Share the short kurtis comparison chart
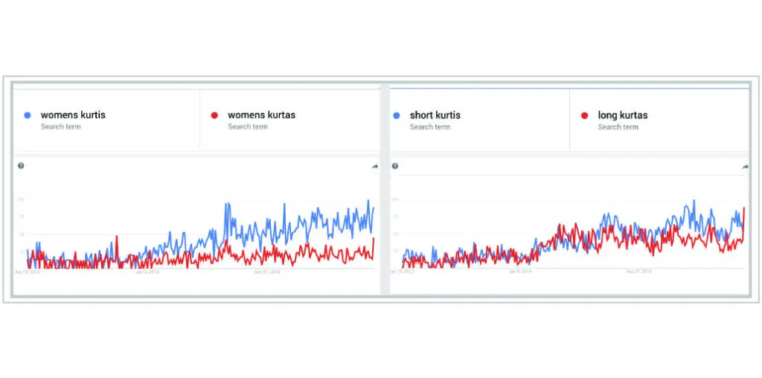762x378 pixels. 745,167
